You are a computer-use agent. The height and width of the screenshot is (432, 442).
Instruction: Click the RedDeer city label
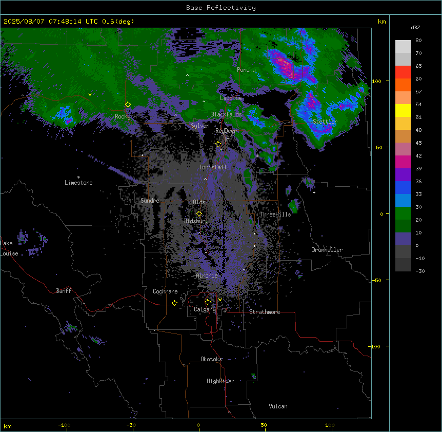[226, 131]
